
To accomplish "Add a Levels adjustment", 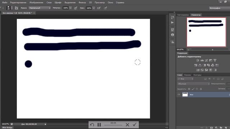I will [202, 61].
